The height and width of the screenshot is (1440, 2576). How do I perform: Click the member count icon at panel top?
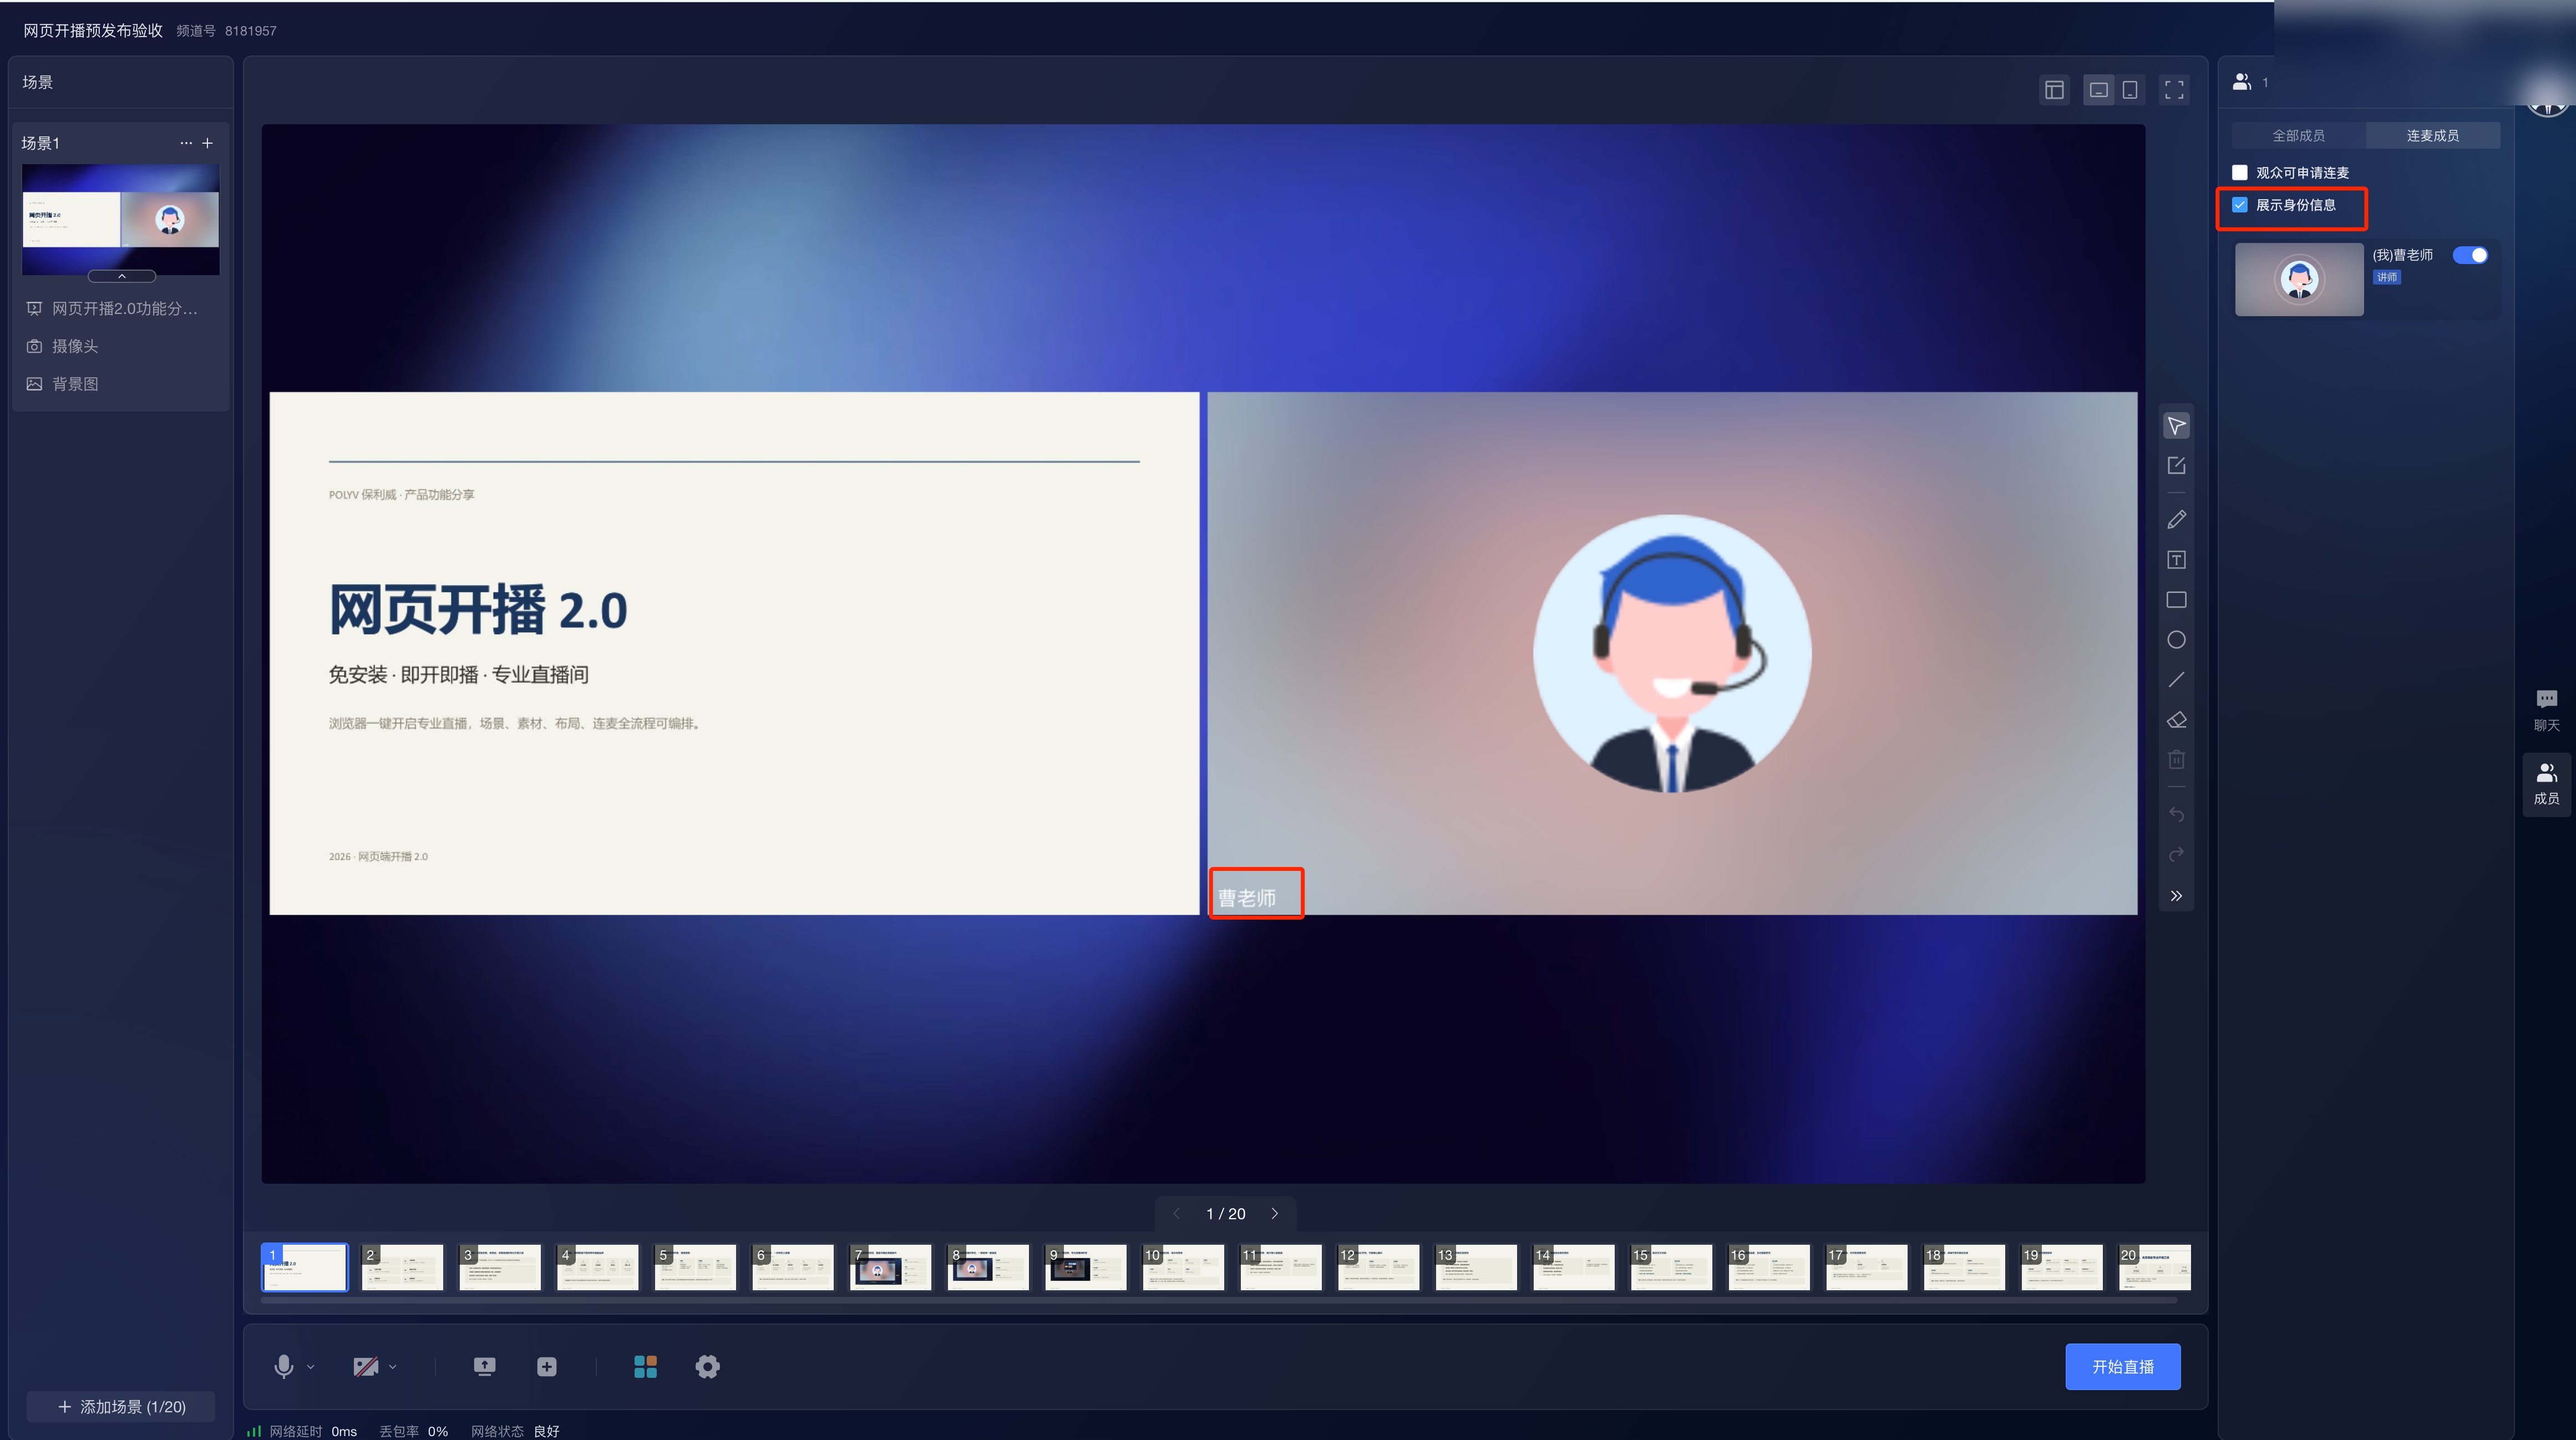(x=2242, y=82)
